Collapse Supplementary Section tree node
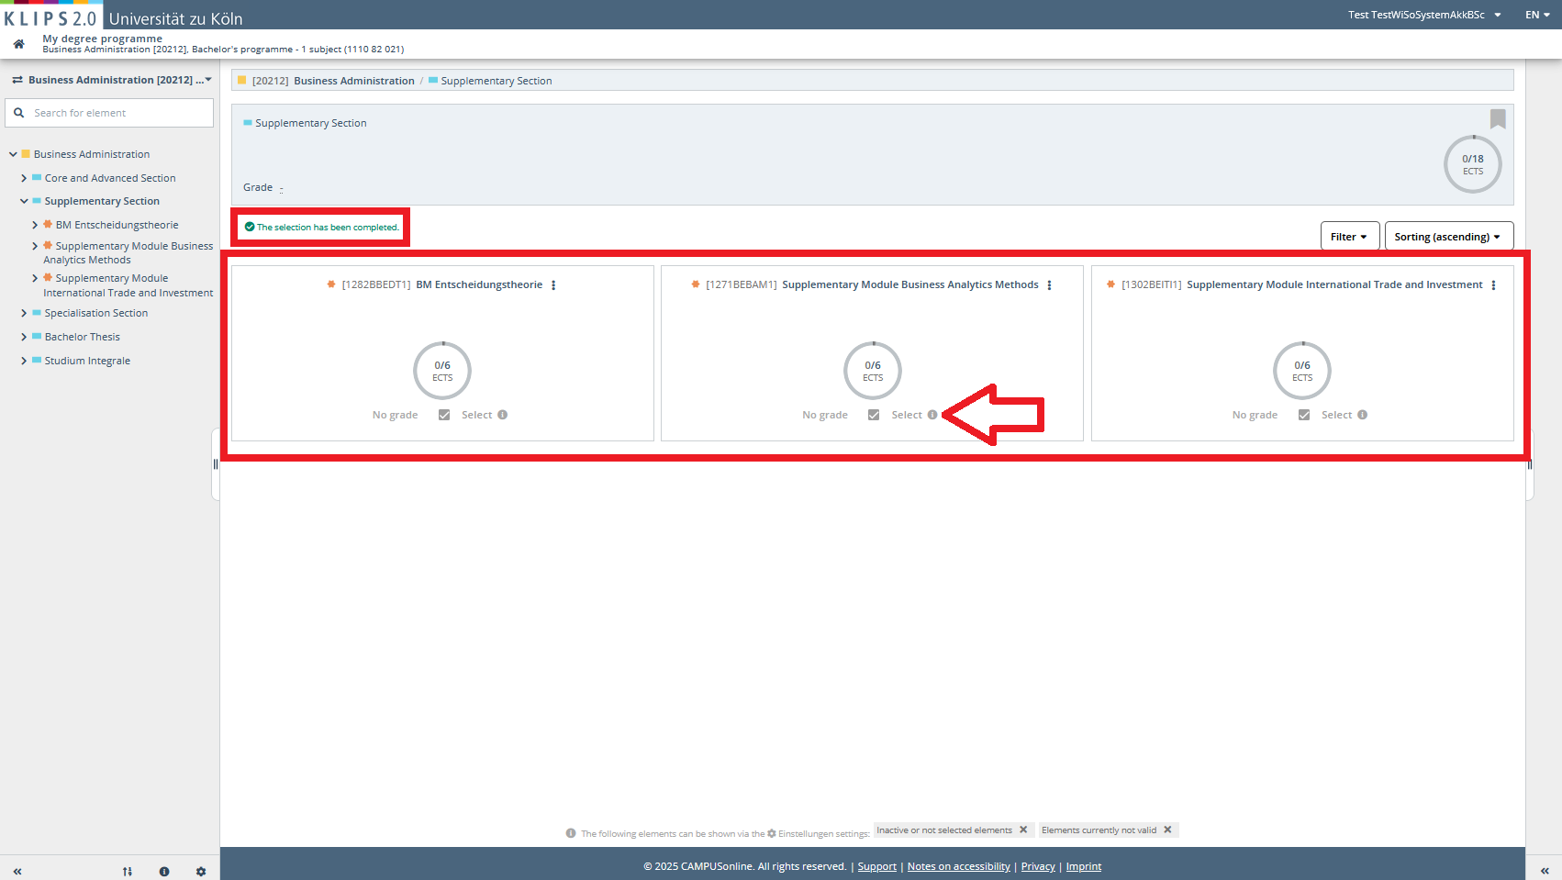 24,201
